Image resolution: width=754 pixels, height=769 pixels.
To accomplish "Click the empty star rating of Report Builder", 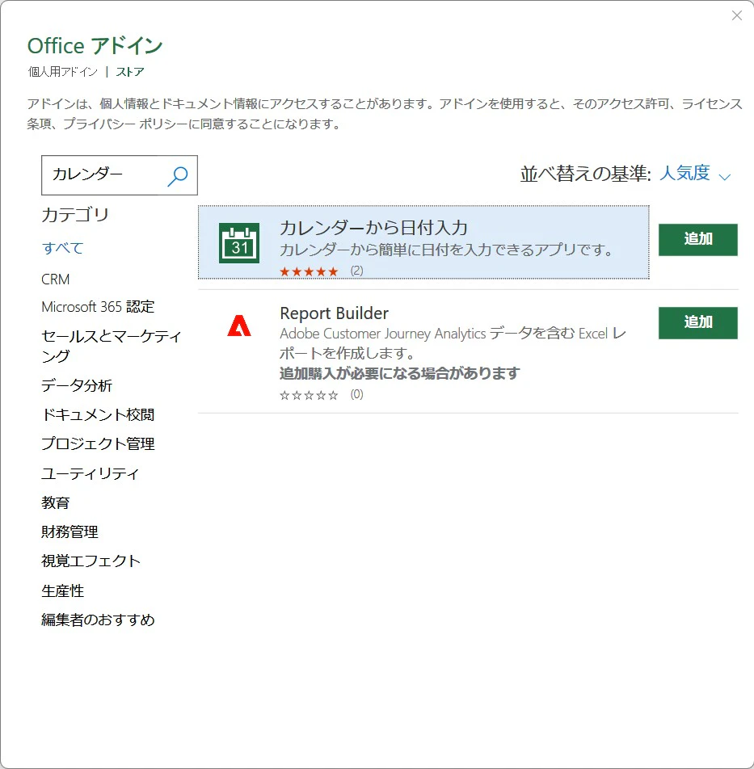I will [x=309, y=395].
